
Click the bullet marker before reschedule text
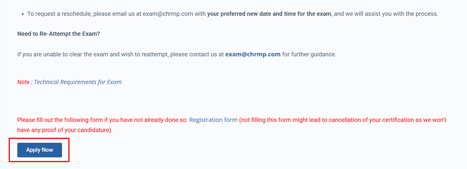point(23,14)
